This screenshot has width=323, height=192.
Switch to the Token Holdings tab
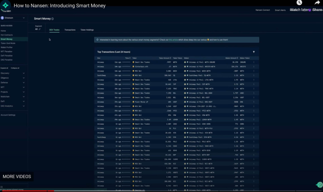[87, 30]
